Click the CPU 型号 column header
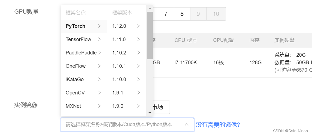This screenshot has height=135, width=312. click(186, 40)
